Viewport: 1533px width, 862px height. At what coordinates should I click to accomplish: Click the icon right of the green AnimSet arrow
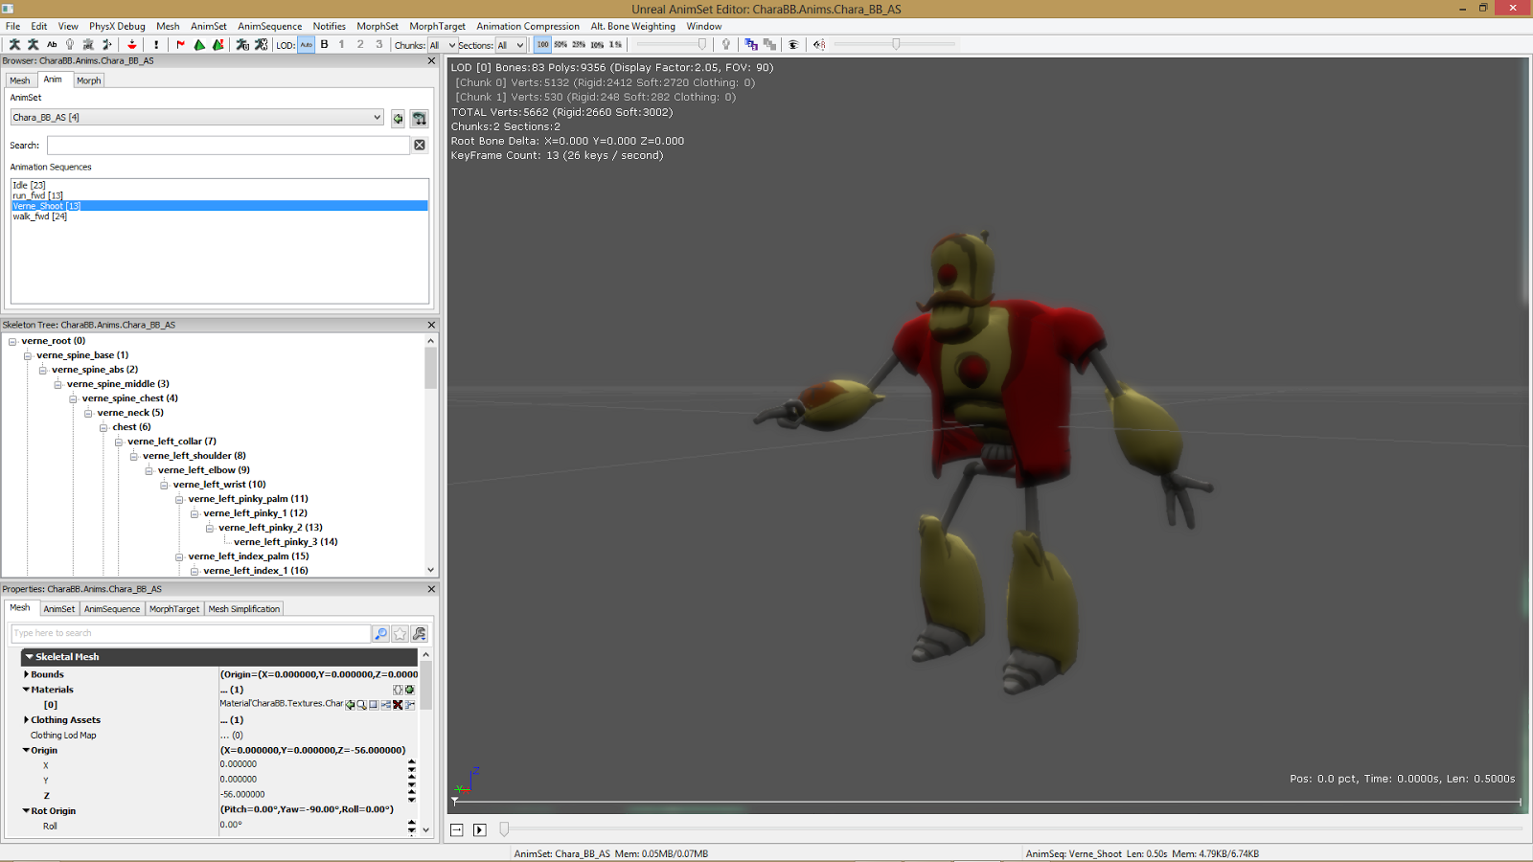(420, 119)
